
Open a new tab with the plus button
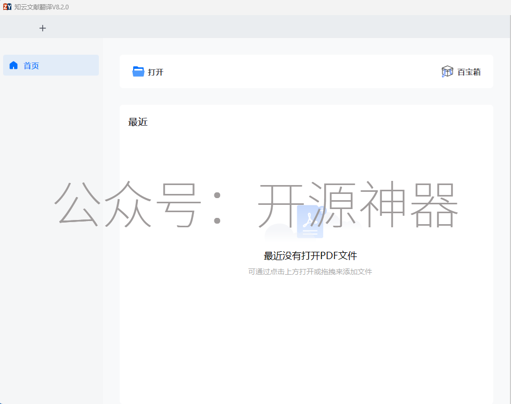(42, 28)
